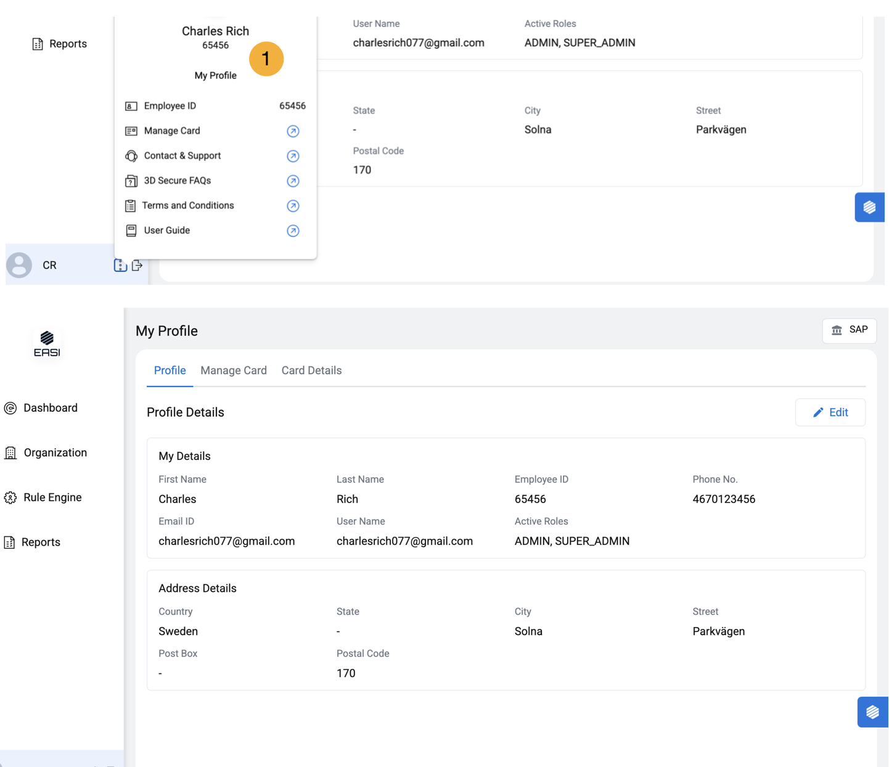Click My Profile link in user popup
The height and width of the screenshot is (767, 889).
(x=215, y=75)
